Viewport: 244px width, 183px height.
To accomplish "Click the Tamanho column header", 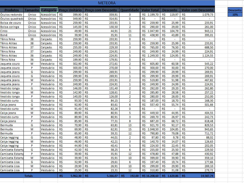I will (32, 10).
